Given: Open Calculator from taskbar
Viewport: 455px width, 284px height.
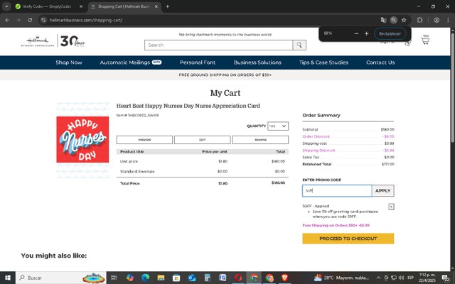Looking at the screenshot, I should click(x=207, y=278).
